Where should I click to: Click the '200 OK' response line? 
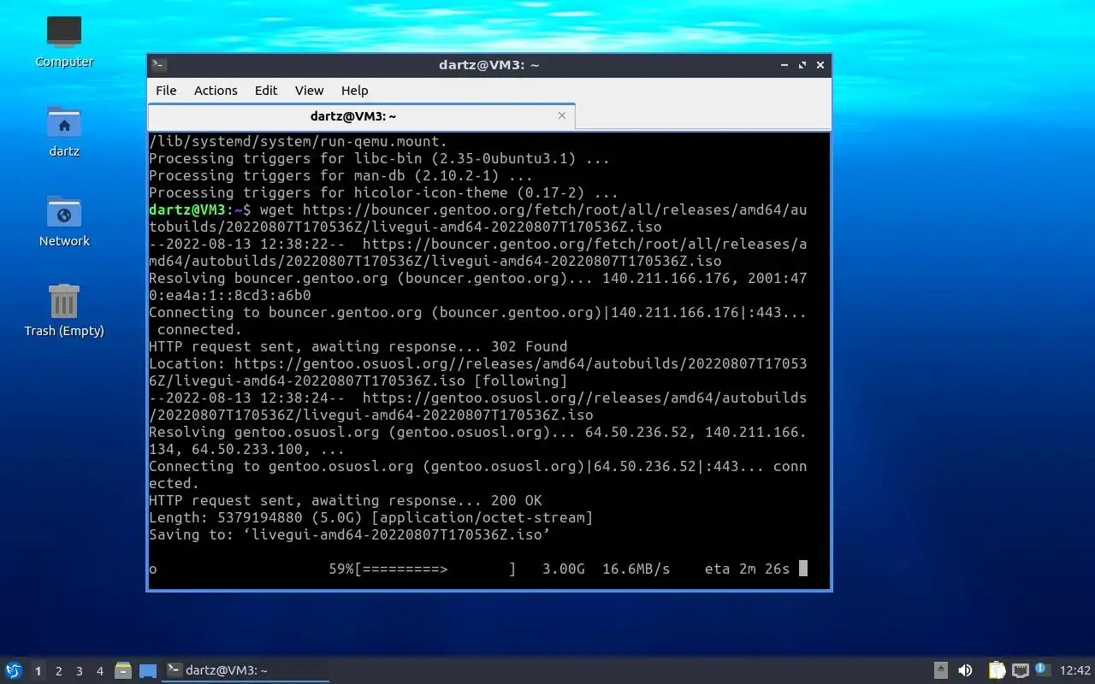point(345,500)
